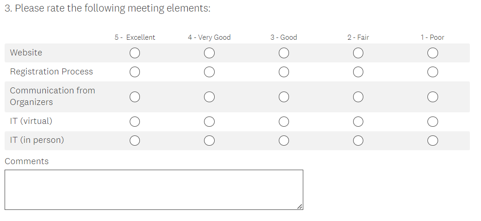Rate Registration Process as 5 - Excellent

[x=135, y=72]
